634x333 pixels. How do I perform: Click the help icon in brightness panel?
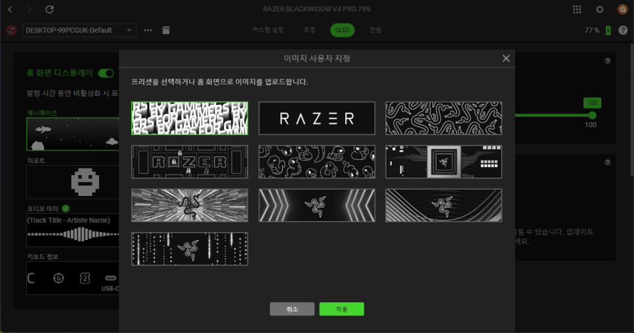click(x=607, y=61)
